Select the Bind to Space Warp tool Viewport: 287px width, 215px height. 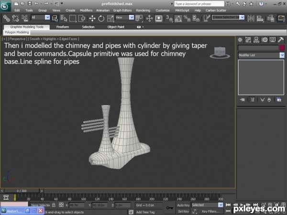pos(24,18)
